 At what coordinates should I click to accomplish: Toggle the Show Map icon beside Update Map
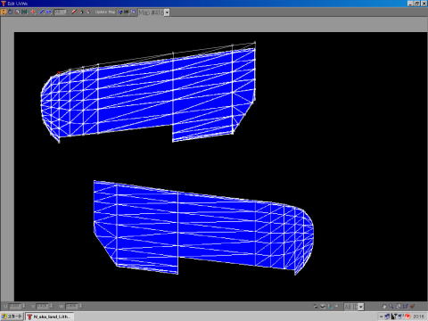119,12
